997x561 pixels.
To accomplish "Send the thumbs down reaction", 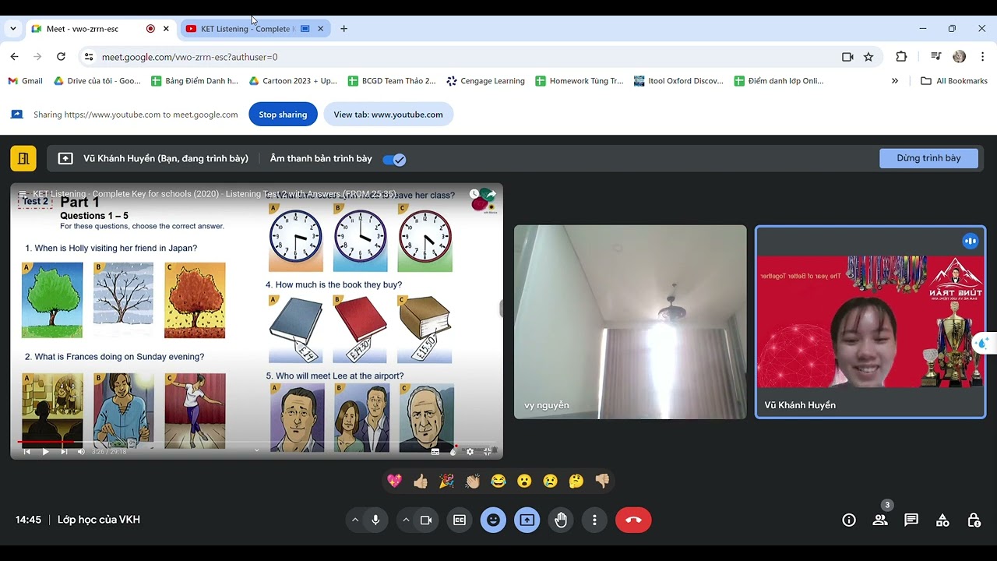I will 602,482.
